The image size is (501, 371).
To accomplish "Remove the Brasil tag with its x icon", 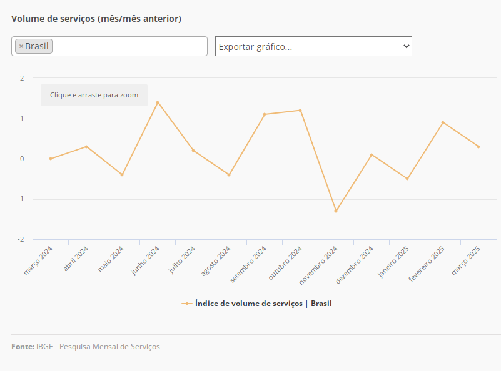I will [x=21, y=46].
